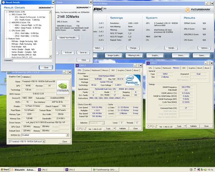Screen dimensions: 215x172
Task: Collapse the Feature Tests node
Action: point(7,39)
